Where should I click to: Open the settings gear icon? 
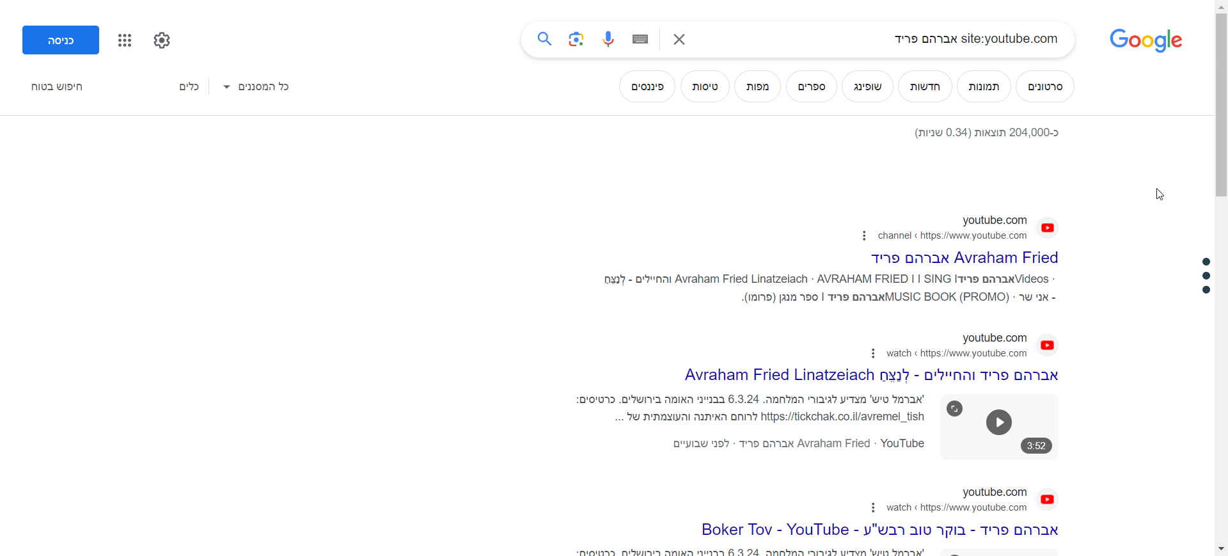pos(162,40)
